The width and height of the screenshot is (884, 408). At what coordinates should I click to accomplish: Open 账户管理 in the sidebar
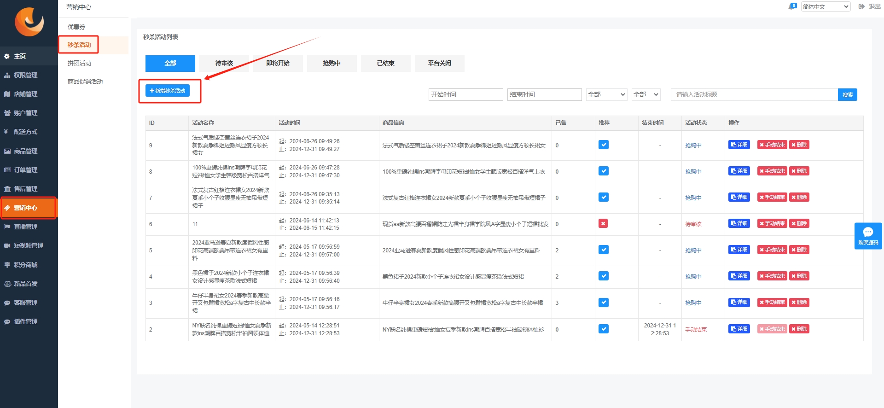point(29,113)
